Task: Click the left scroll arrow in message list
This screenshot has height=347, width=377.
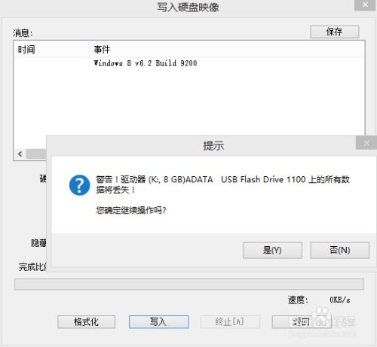Action: [20, 154]
